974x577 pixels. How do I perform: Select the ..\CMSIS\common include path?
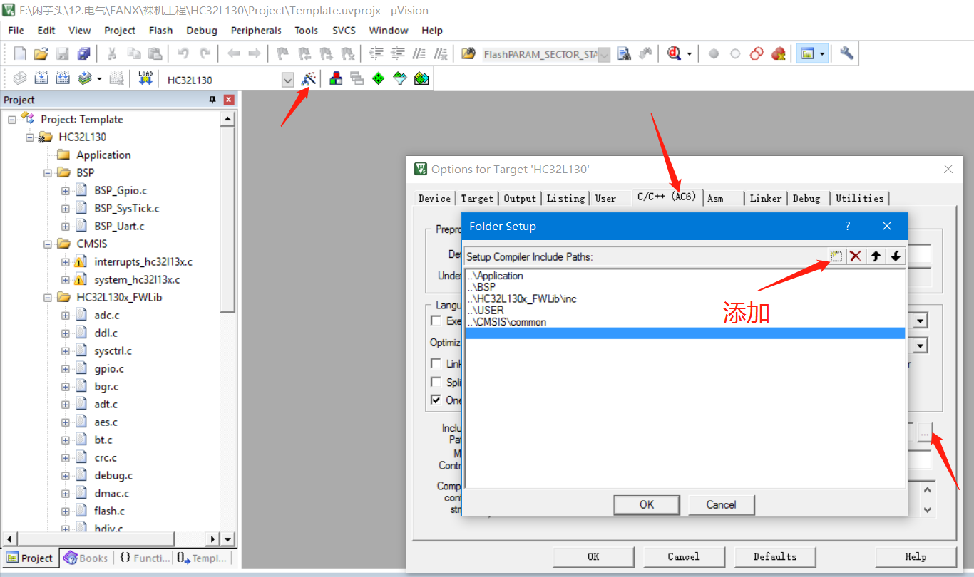(685, 322)
